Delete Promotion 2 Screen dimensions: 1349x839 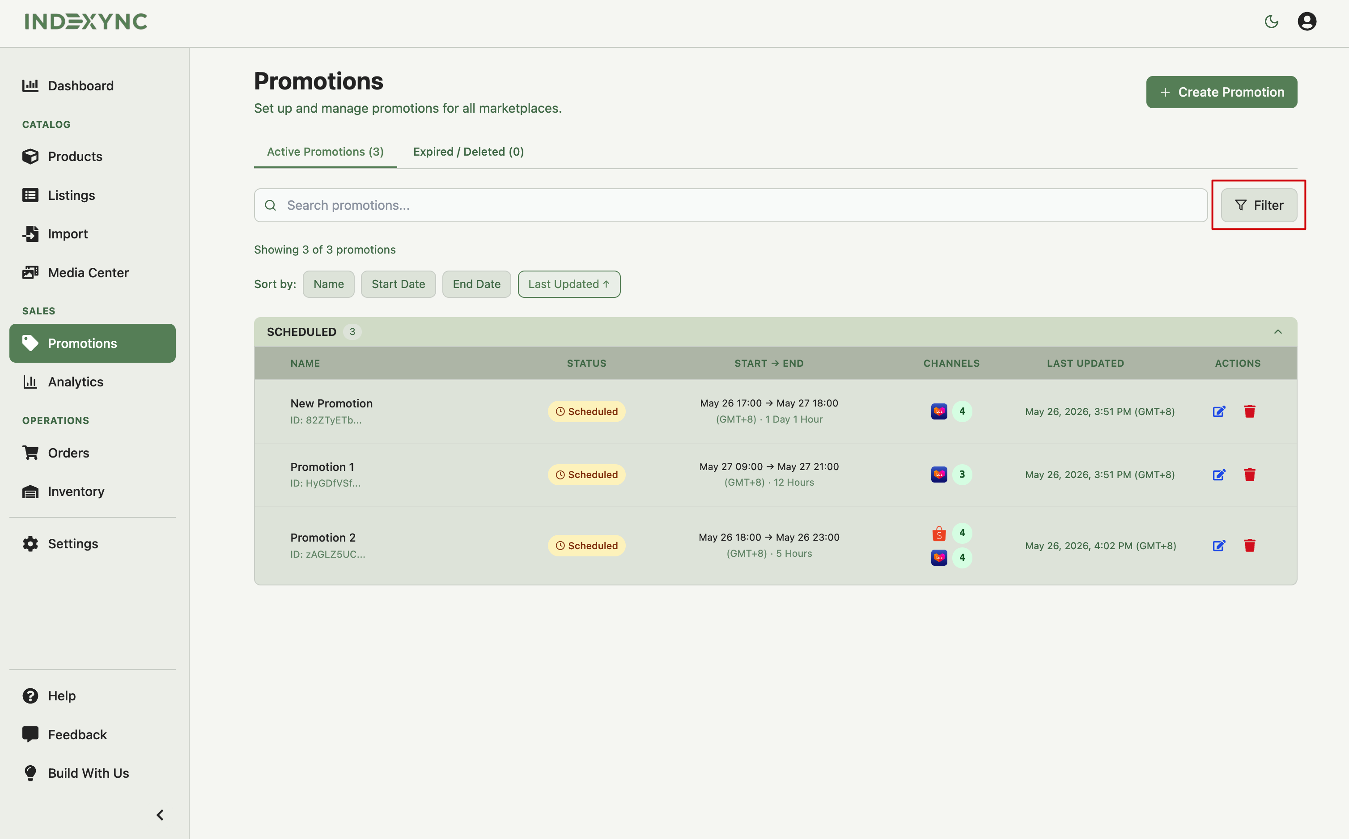(x=1250, y=546)
